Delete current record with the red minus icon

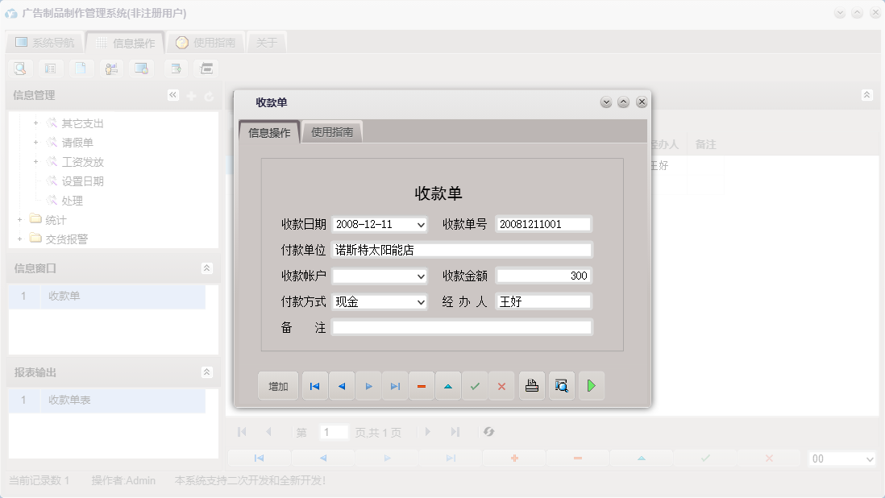(422, 385)
